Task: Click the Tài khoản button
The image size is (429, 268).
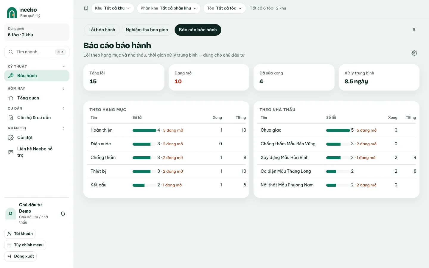Action: point(20,234)
